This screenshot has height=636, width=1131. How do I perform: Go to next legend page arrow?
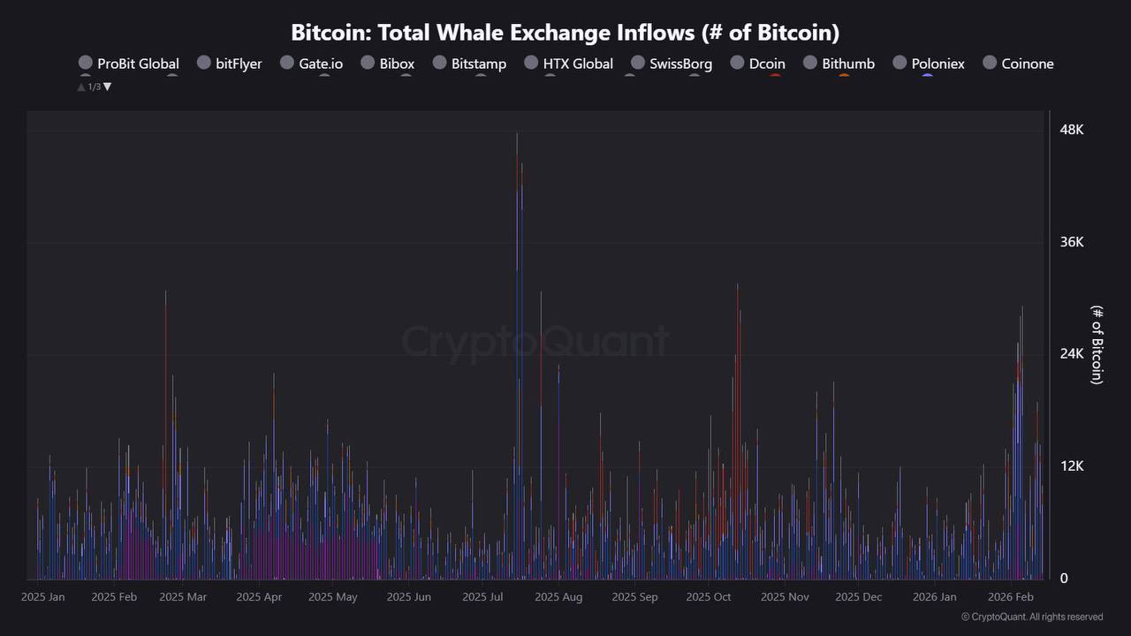[x=108, y=87]
